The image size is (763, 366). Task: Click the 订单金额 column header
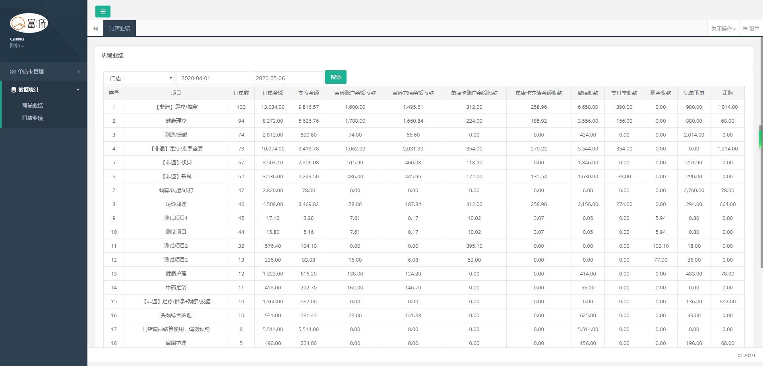(x=273, y=93)
